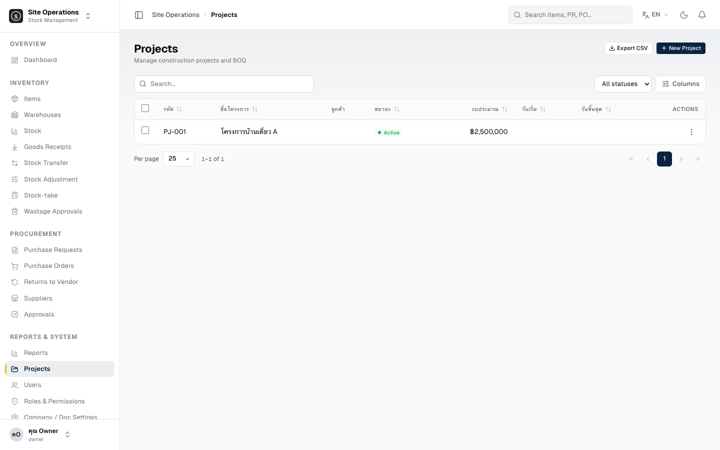The width and height of the screenshot is (720, 450).
Task: Click Wastage Approvals trash icon
Action: pos(15,211)
